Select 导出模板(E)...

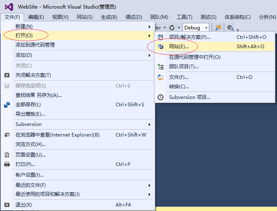click(78, 114)
